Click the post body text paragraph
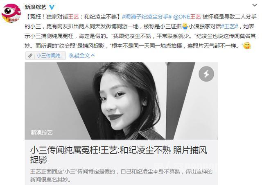262x185 pixels. pos(140,31)
